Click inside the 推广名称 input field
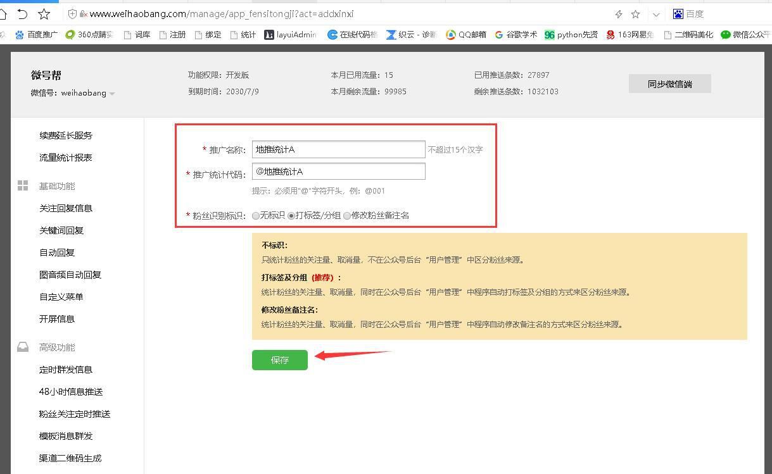The height and width of the screenshot is (474, 772). 338,149
